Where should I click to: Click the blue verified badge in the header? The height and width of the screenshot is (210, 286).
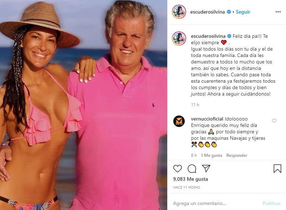click(x=229, y=12)
